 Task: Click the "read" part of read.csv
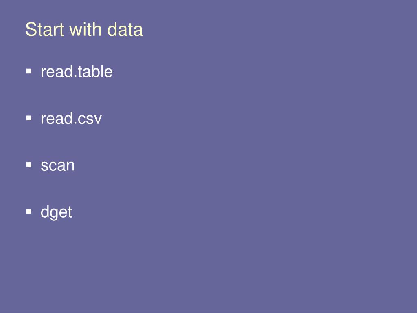(x=57, y=119)
